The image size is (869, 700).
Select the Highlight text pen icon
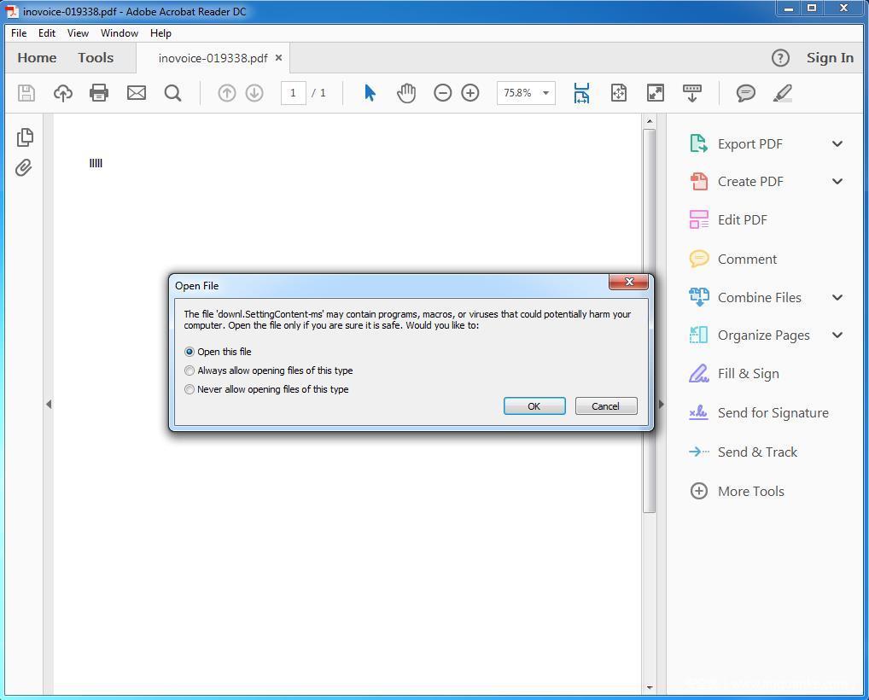pos(783,92)
